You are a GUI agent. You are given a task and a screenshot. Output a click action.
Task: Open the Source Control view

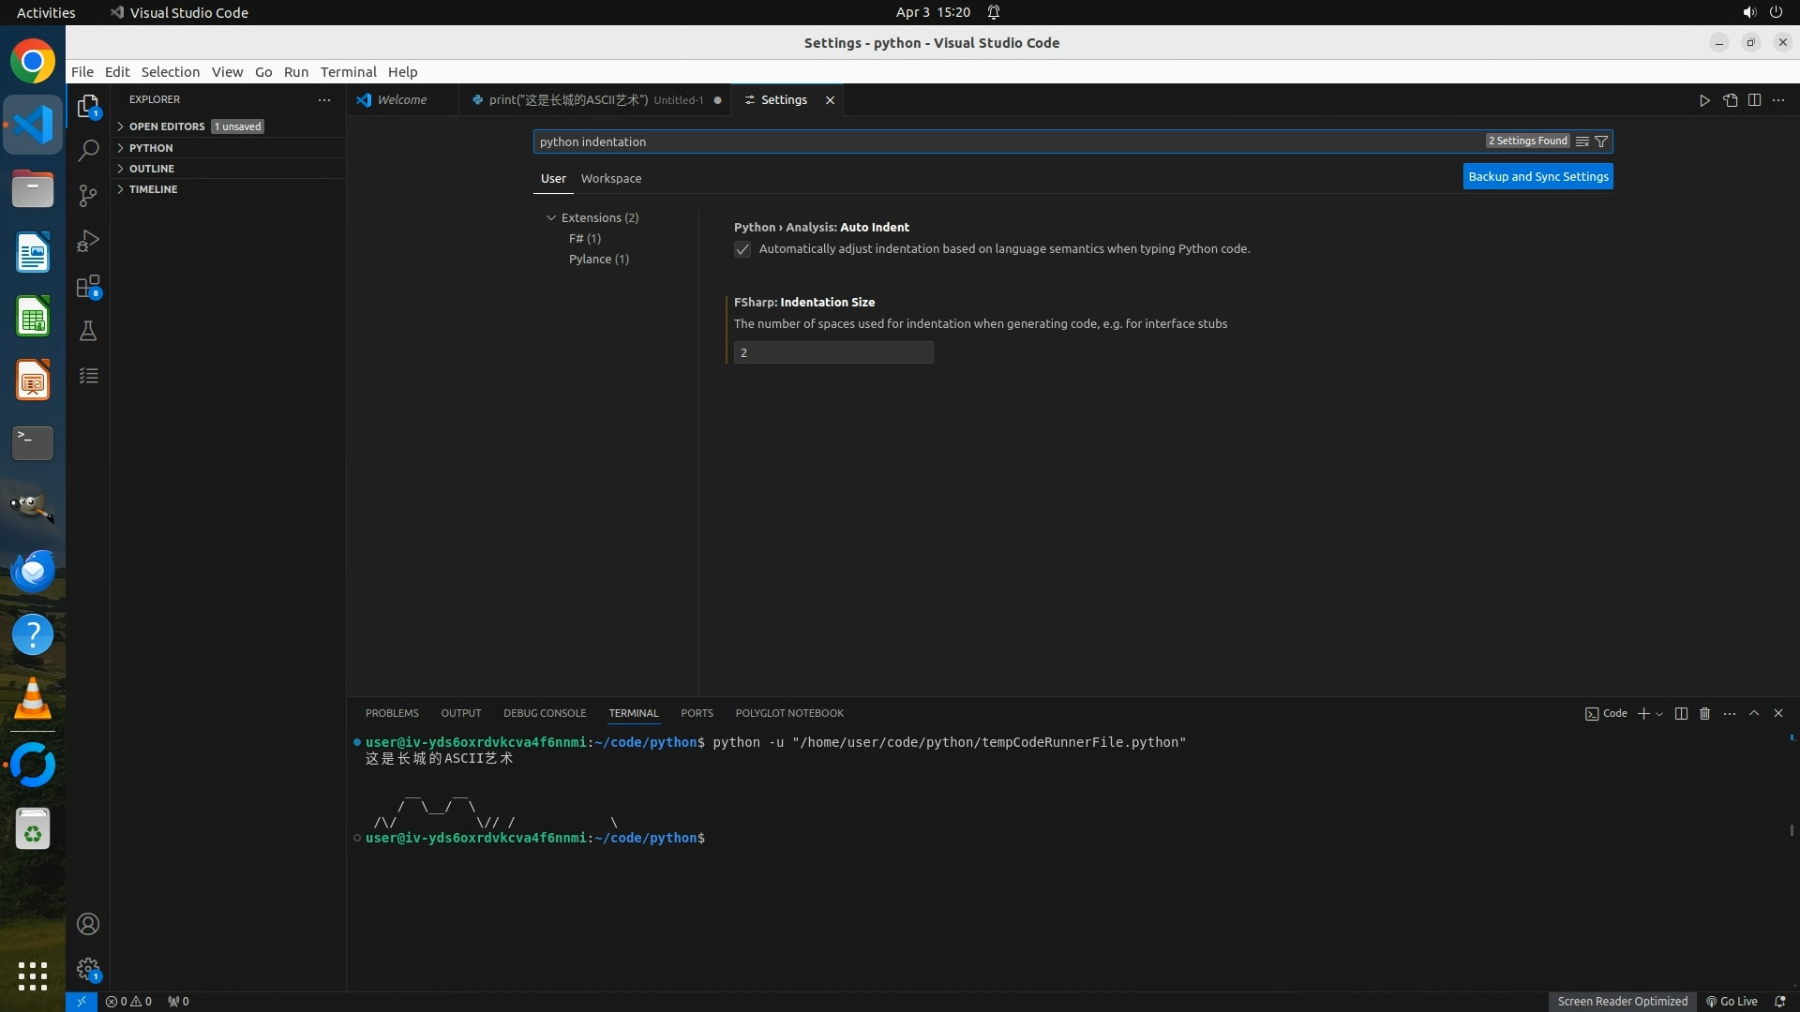point(88,195)
